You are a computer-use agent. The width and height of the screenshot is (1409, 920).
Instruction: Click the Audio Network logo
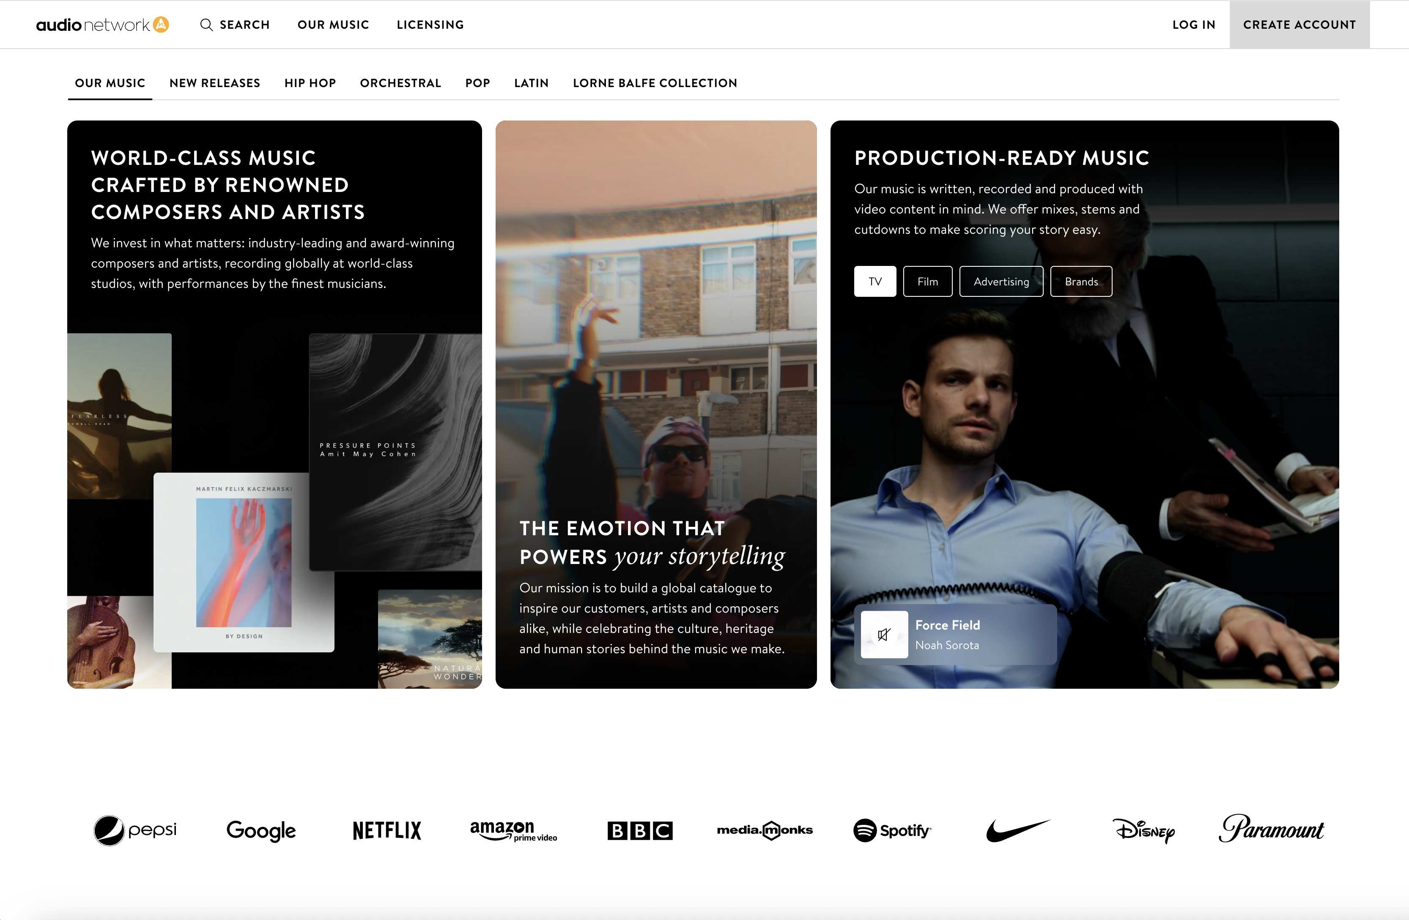click(x=102, y=24)
